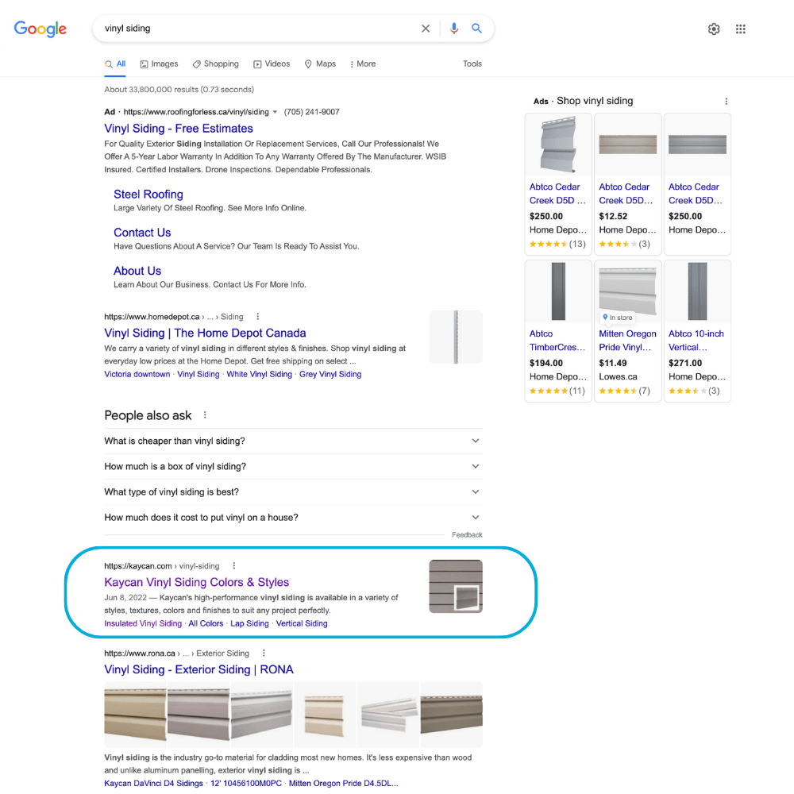Open the Steel Roofing sitelink
Screen dimensions: 794x794
coord(148,195)
